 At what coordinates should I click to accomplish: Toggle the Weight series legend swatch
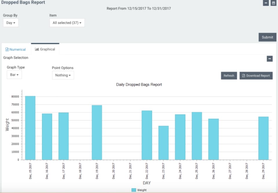134,190
